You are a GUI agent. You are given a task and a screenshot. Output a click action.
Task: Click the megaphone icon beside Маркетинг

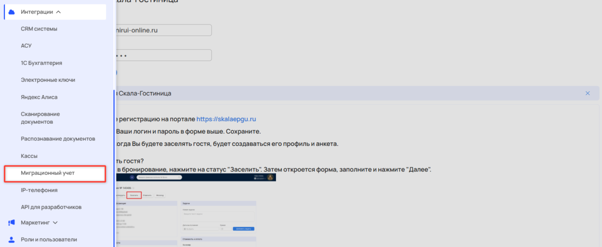12,222
